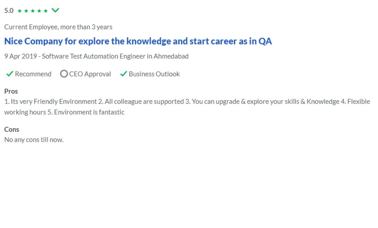Click the green Business Outlook checkmark
The image size is (378, 228).
point(124,74)
